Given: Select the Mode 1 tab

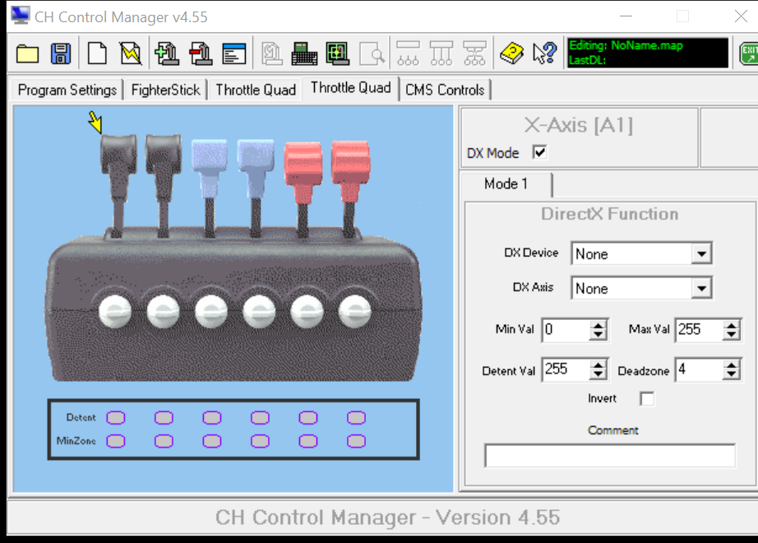Looking at the screenshot, I should pos(506,184).
